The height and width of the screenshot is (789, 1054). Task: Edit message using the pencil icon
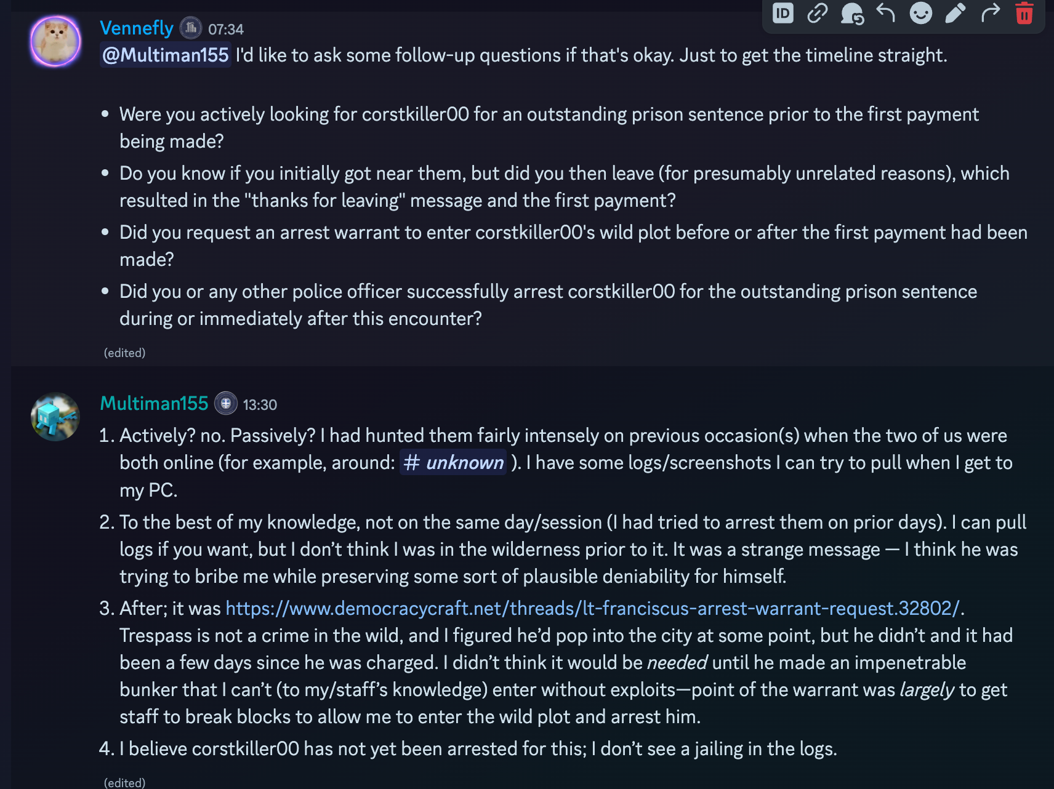(955, 13)
